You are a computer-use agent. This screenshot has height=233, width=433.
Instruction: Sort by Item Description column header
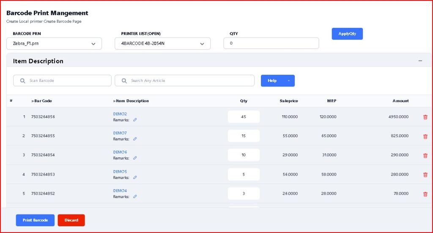pyautogui.click(x=131, y=101)
